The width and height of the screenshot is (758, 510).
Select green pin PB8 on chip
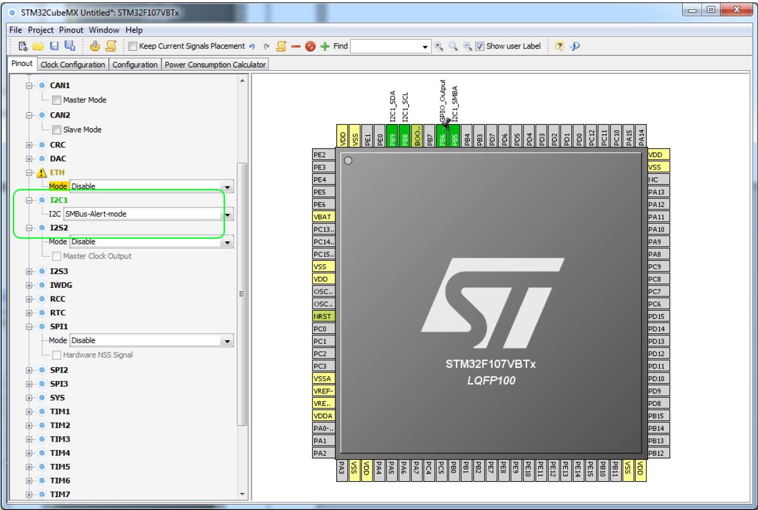pyautogui.click(x=405, y=136)
